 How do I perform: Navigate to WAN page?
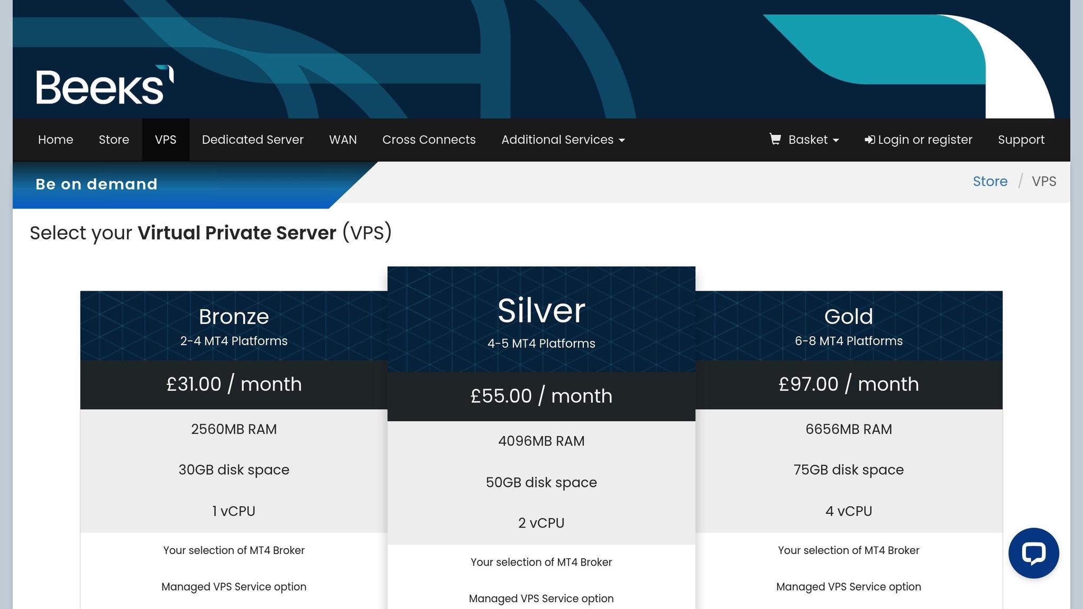click(x=343, y=140)
